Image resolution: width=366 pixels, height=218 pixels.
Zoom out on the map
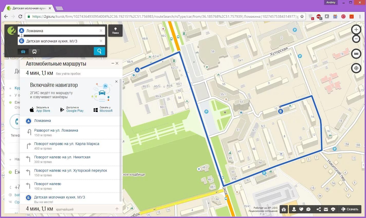tap(356, 39)
